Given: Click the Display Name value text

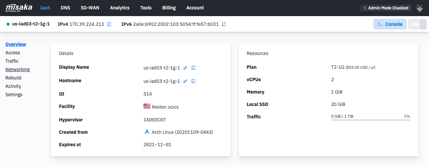Looking at the screenshot, I should (x=162, y=68).
